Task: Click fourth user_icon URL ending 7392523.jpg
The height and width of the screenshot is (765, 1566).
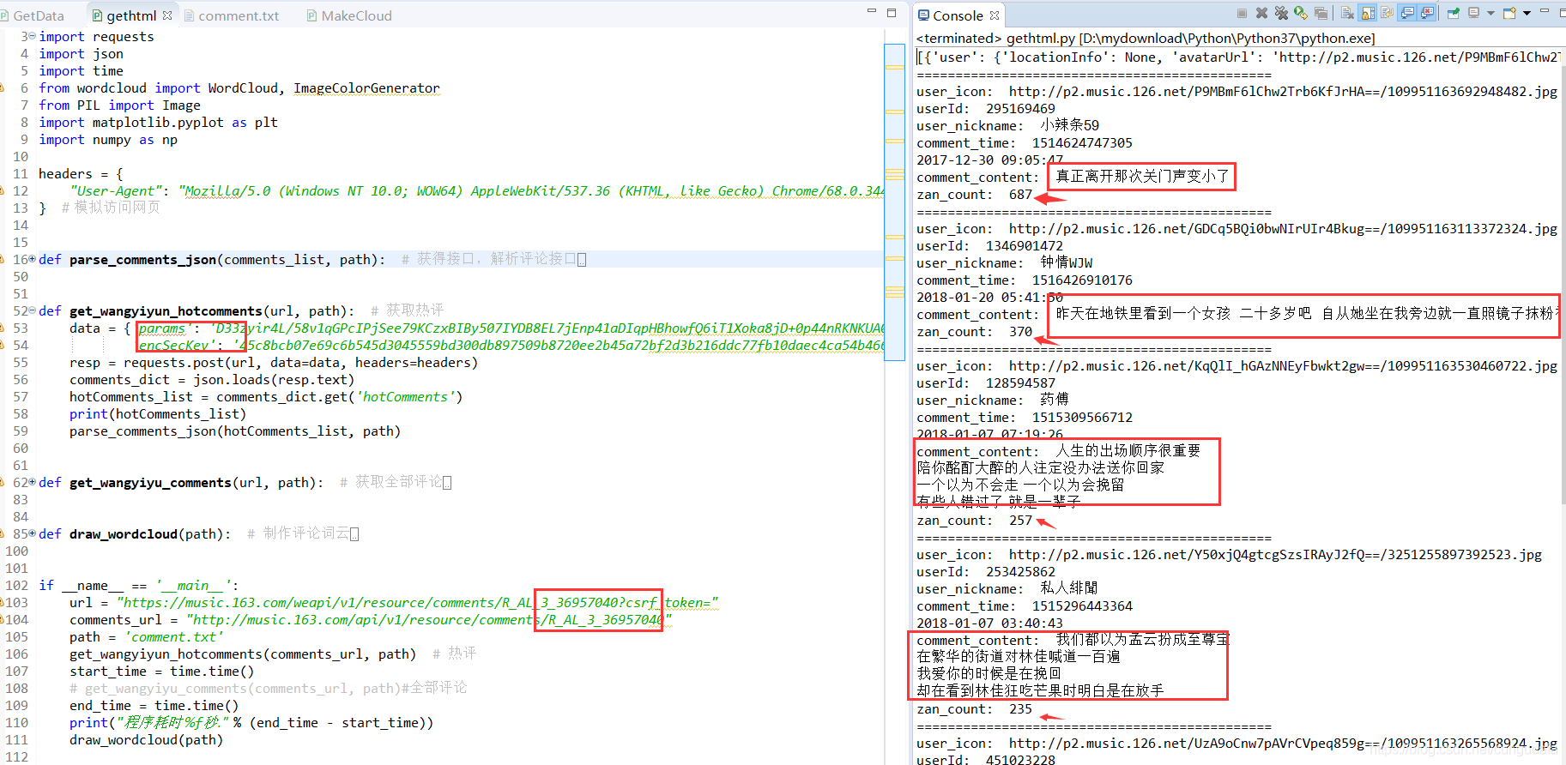Action: (1275, 555)
